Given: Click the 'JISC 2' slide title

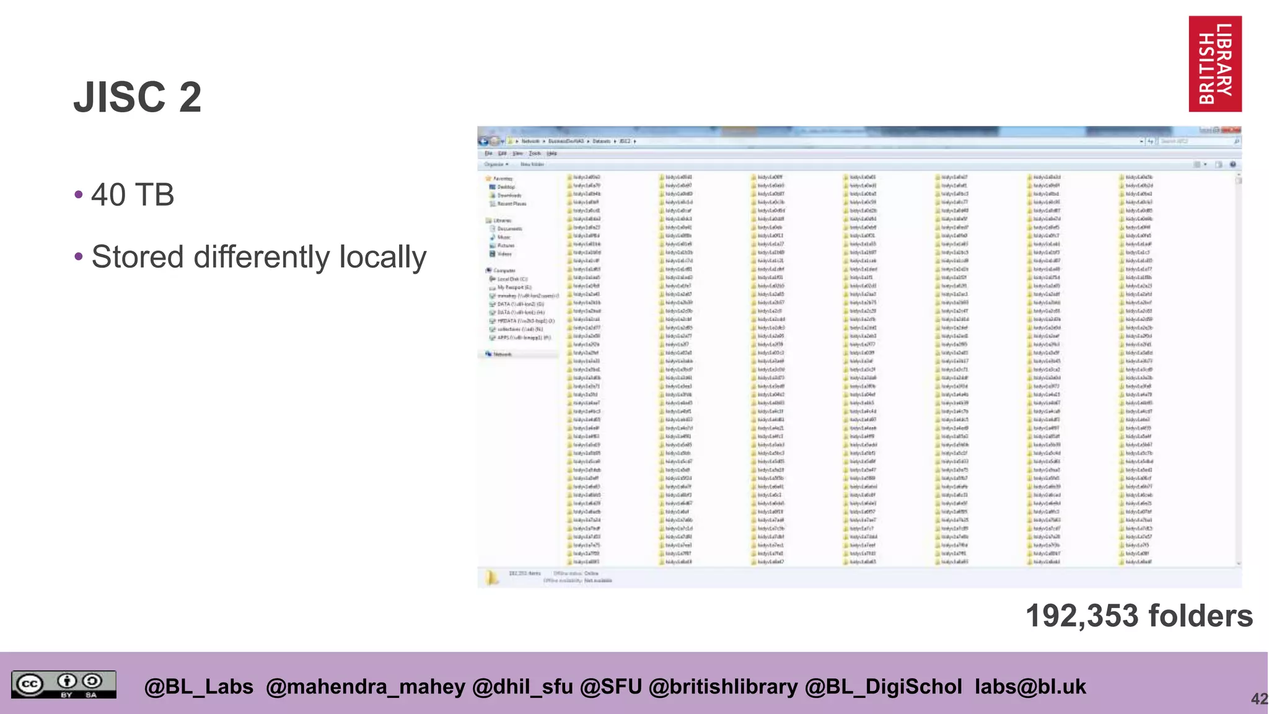Looking at the screenshot, I should pyautogui.click(x=138, y=97).
